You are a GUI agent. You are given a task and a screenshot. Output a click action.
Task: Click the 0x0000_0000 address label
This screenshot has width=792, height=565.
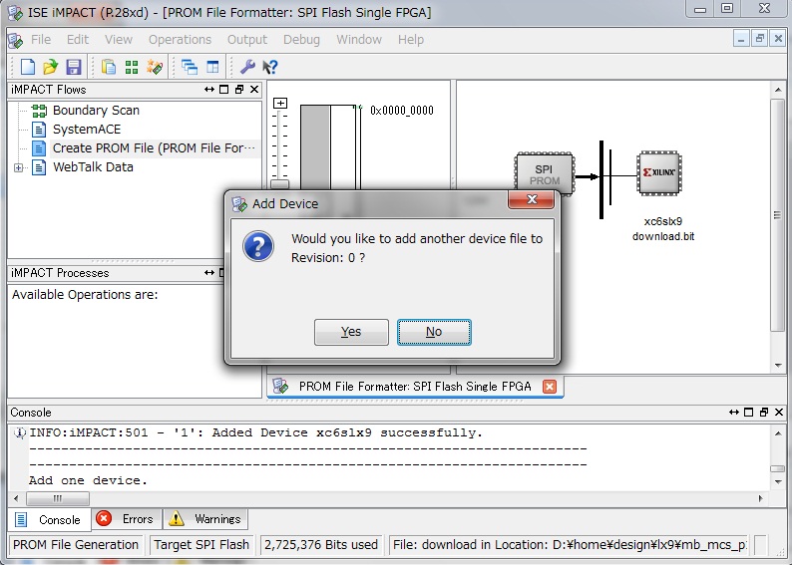pos(402,111)
